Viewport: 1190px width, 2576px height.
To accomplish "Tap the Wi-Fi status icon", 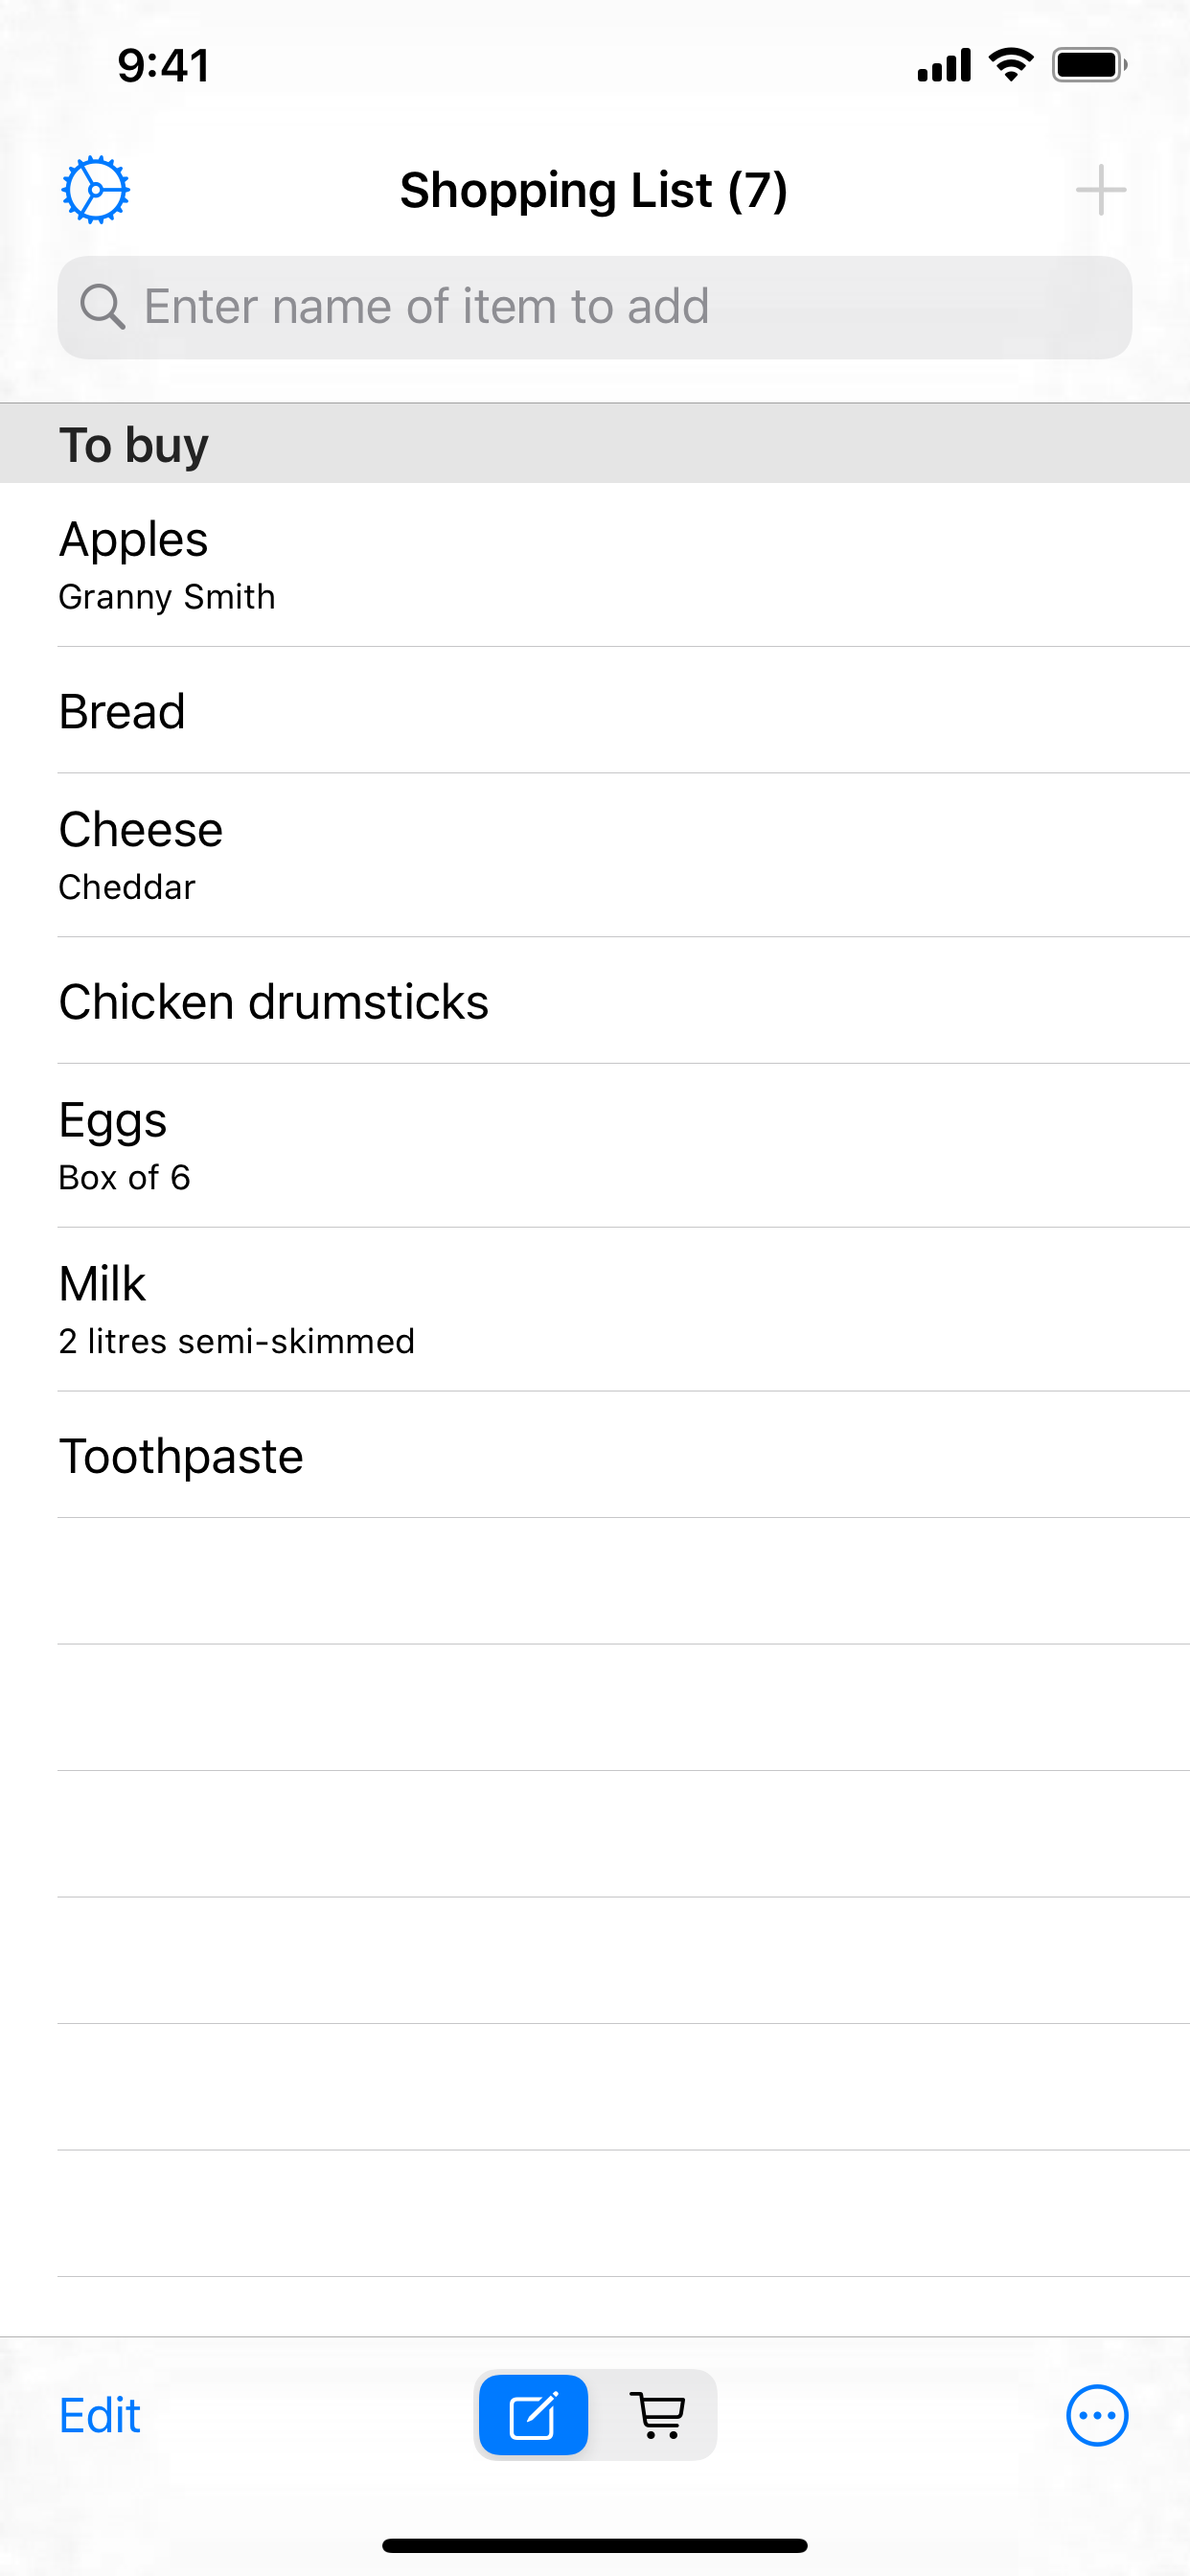I will coord(1010,65).
